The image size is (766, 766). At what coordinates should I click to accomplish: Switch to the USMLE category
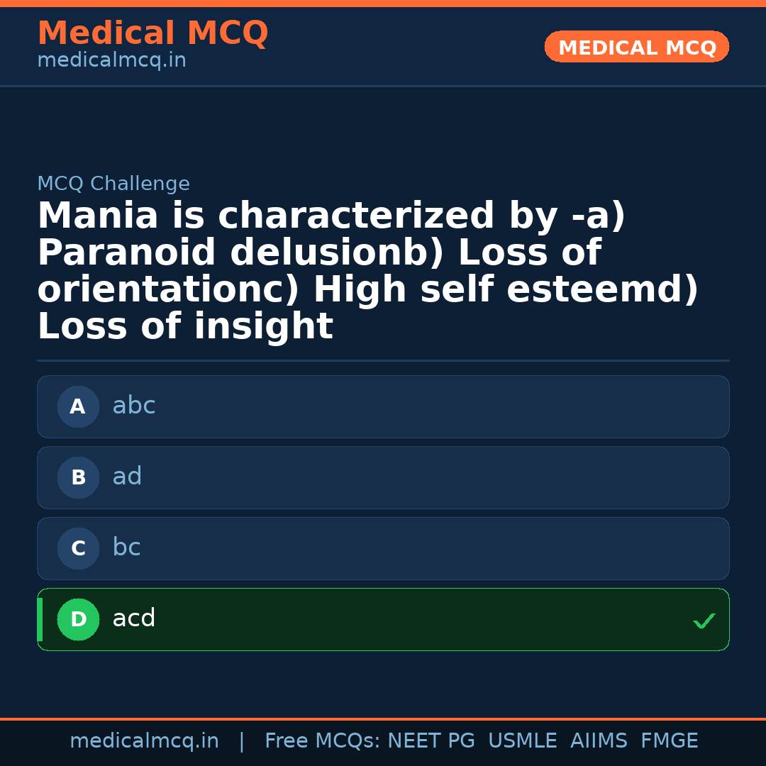(x=523, y=740)
